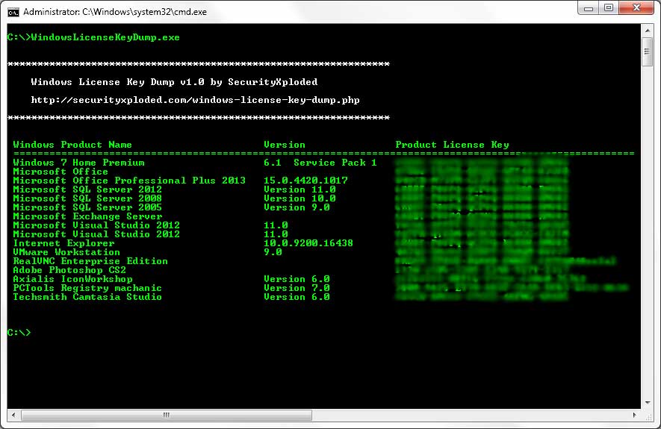Screen dimensions: 661x429
Task: Click version '15.0.4420.1017'
Action: point(305,181)
